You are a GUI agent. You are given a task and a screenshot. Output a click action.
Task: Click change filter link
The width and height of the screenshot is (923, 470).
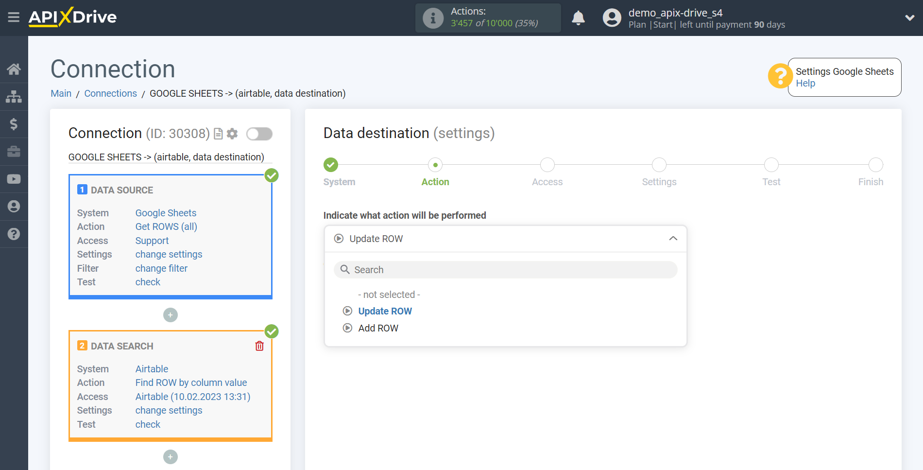[x=161, y=268]
